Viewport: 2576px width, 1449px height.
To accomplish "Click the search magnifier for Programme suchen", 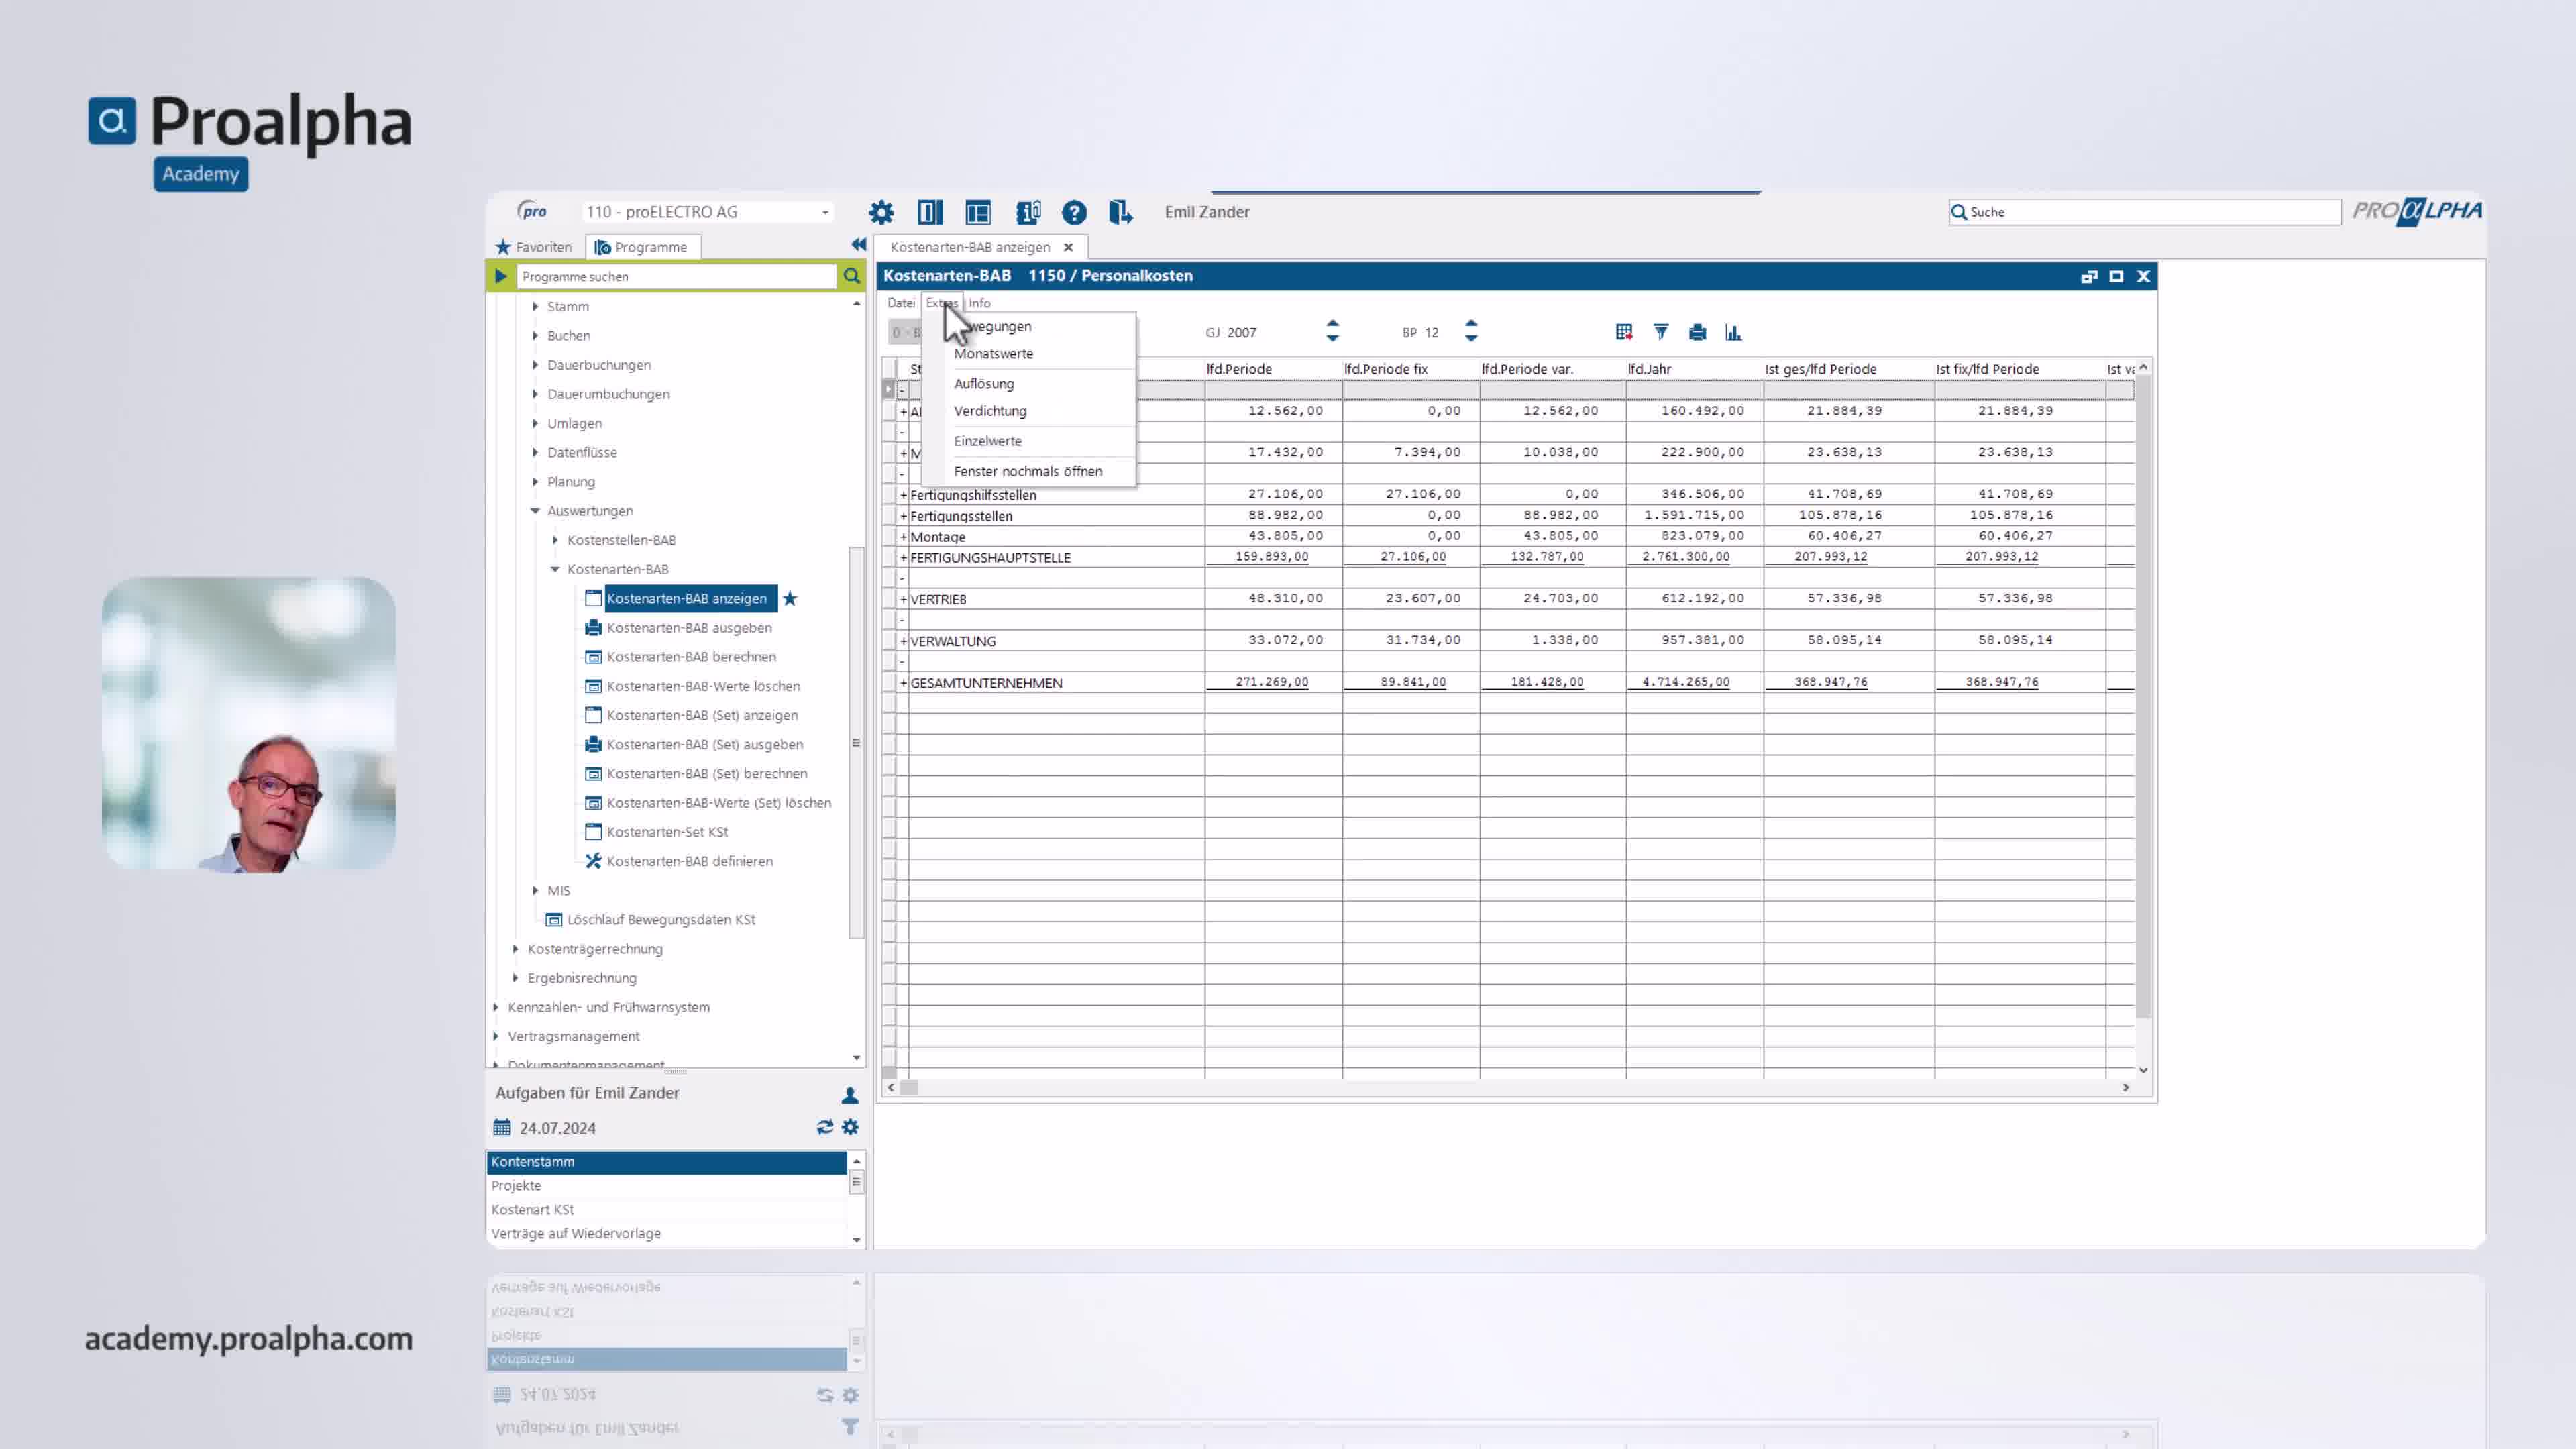I will pos(851,276).
